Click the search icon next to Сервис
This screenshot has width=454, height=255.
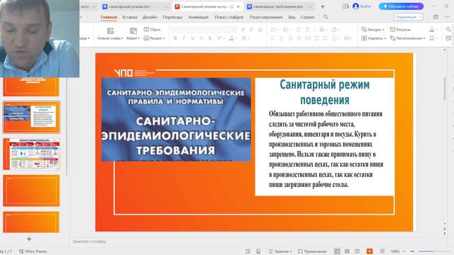tap(326, 17)
